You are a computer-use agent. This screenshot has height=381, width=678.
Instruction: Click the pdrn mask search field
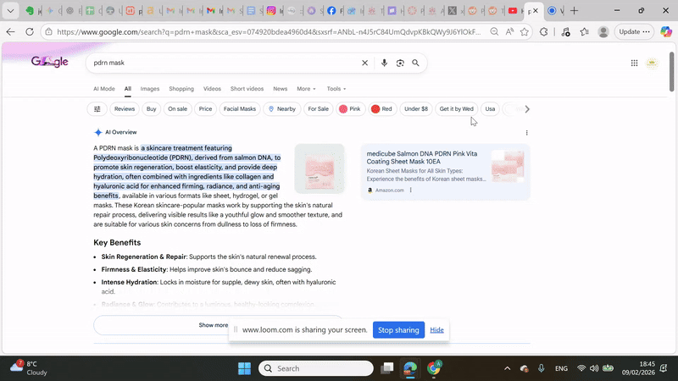coord(223,63)
